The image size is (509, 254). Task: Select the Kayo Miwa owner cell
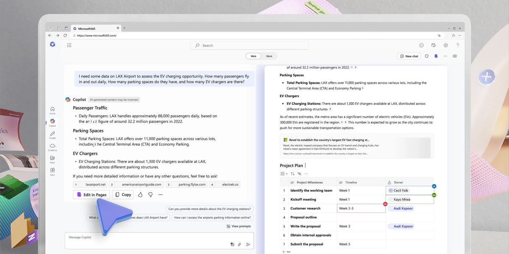(x=410, y=199)
